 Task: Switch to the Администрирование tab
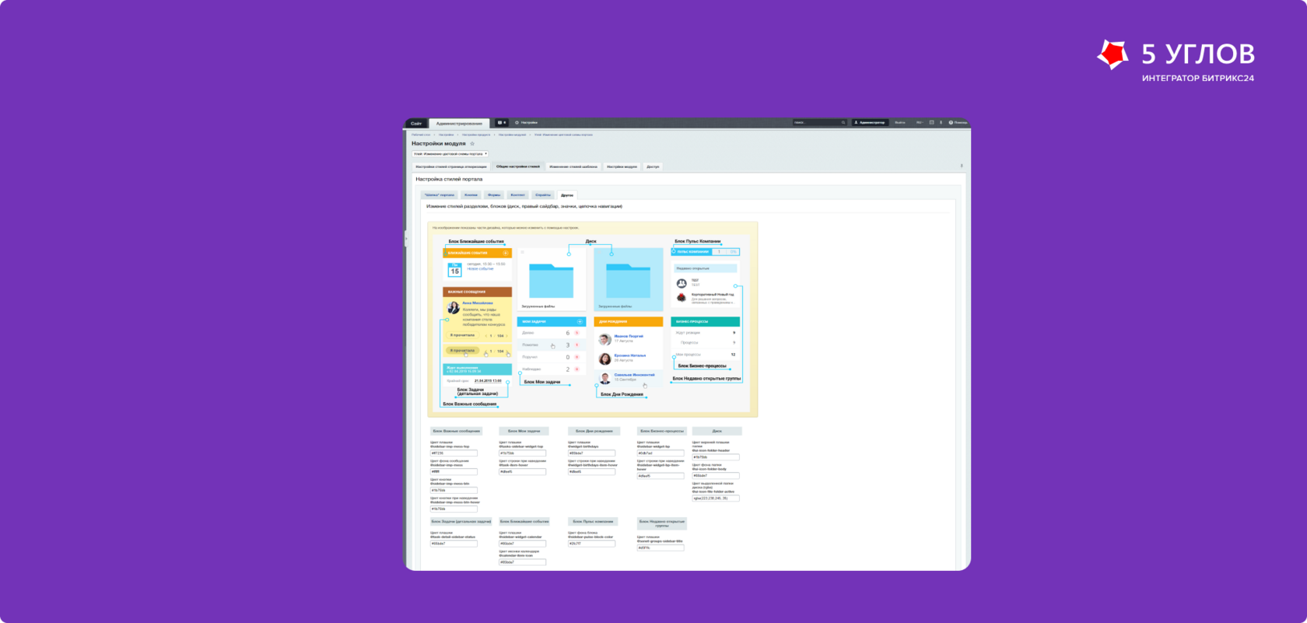click(459, 124)
